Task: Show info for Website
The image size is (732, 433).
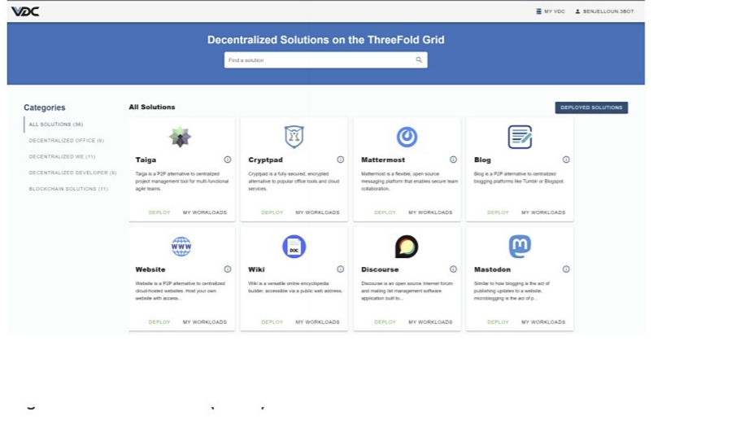Action: tap(228, 269)
